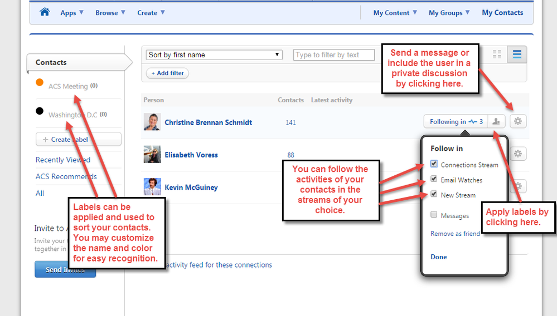Expand the My Groups dropdown
The height and width of the screenshot is (316, 557).
coord(449,13)
